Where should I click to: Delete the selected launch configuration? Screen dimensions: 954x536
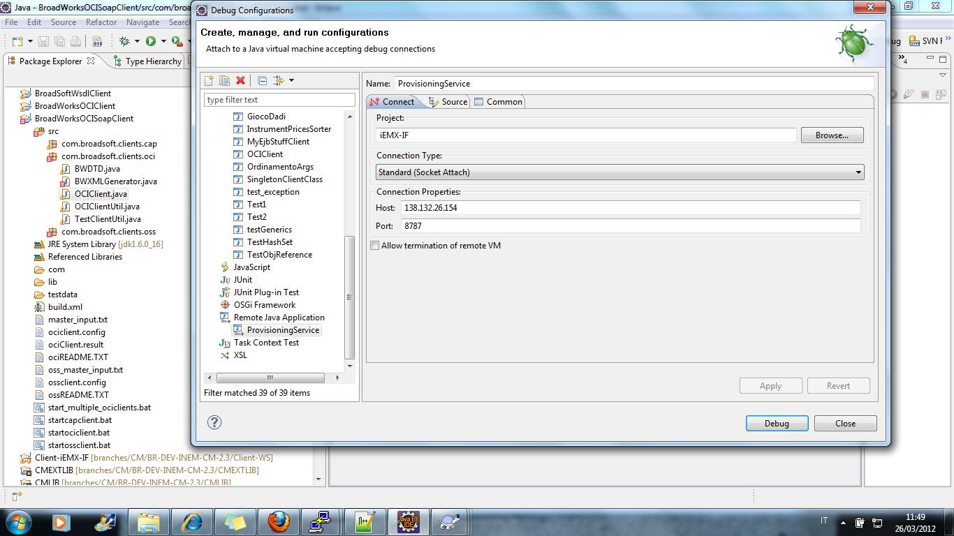pos(240,80)
